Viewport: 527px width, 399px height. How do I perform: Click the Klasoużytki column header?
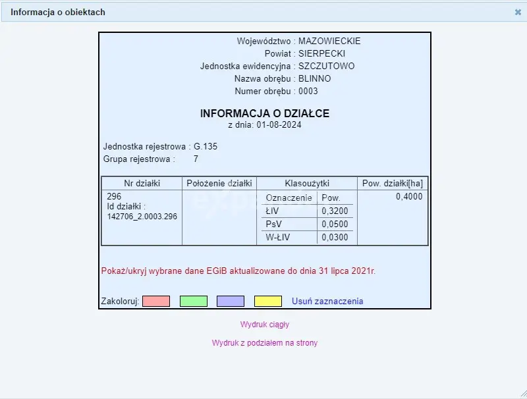coord(306,184)
